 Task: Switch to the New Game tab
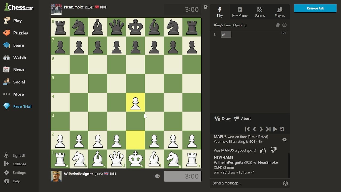coord(240,12)
